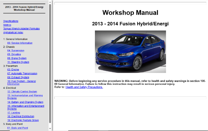
Task: Open 07: Automatic Transmission section
Action: coord(22,73)
